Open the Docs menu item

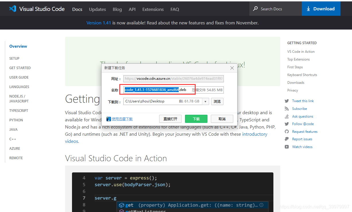[x=77, y=9]
